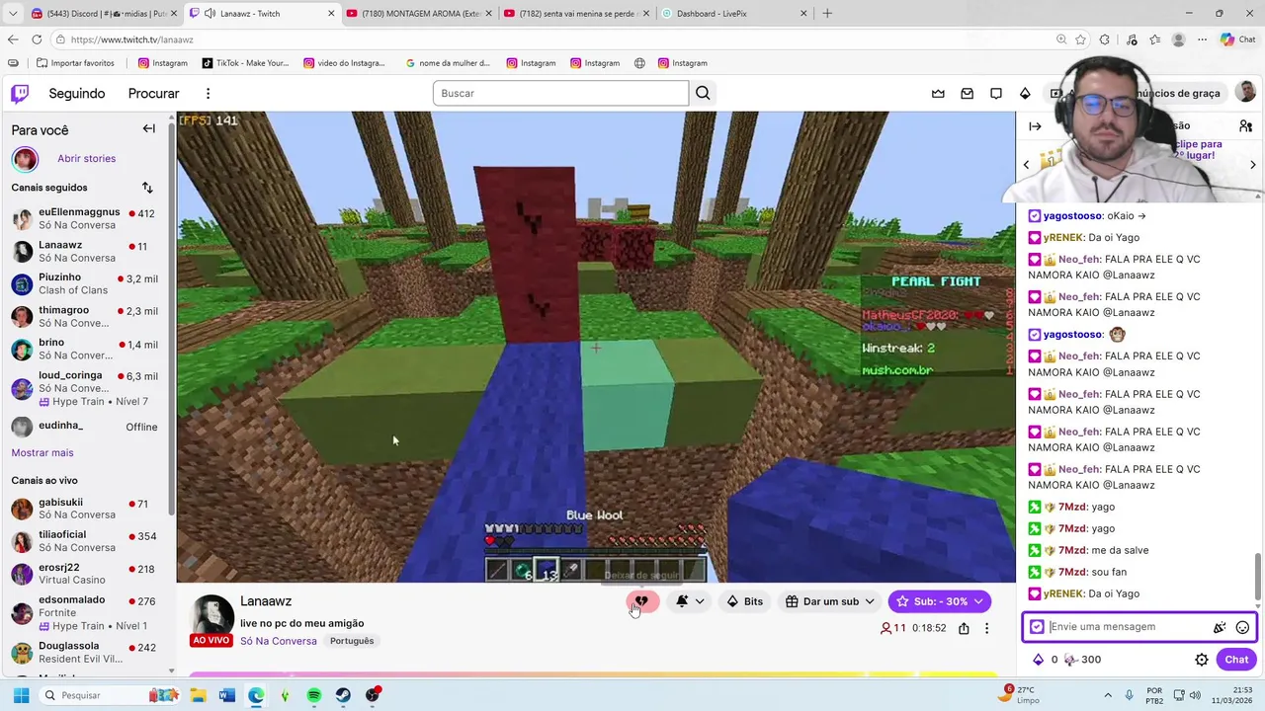Click the Twitch Buscar search field
The image size is (1265, 711).
coord(560,93)
